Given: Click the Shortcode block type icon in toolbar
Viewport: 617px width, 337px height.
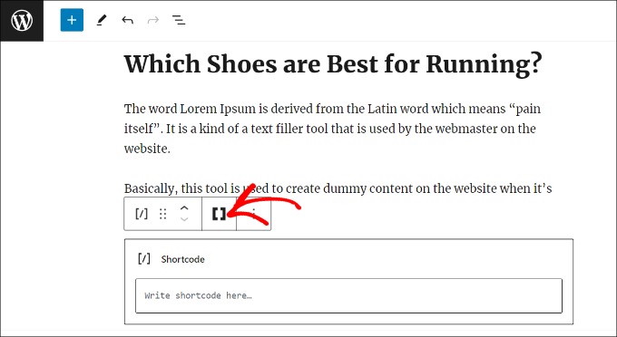Looking at the screenshot, I should 142,214.
